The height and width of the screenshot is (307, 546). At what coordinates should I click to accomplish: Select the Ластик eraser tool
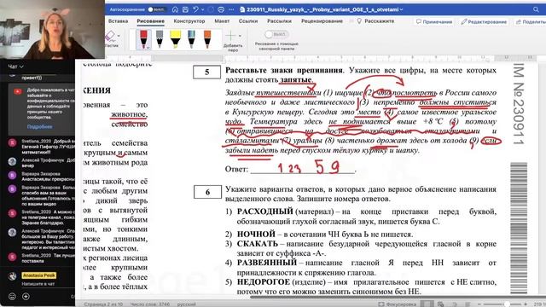[110, 39]
